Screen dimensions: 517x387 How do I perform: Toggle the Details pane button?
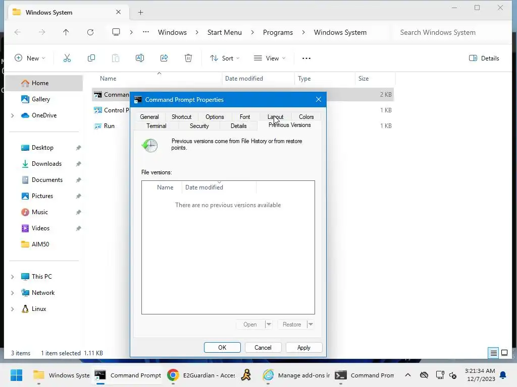pyautogui.click(x=484, y=58)
